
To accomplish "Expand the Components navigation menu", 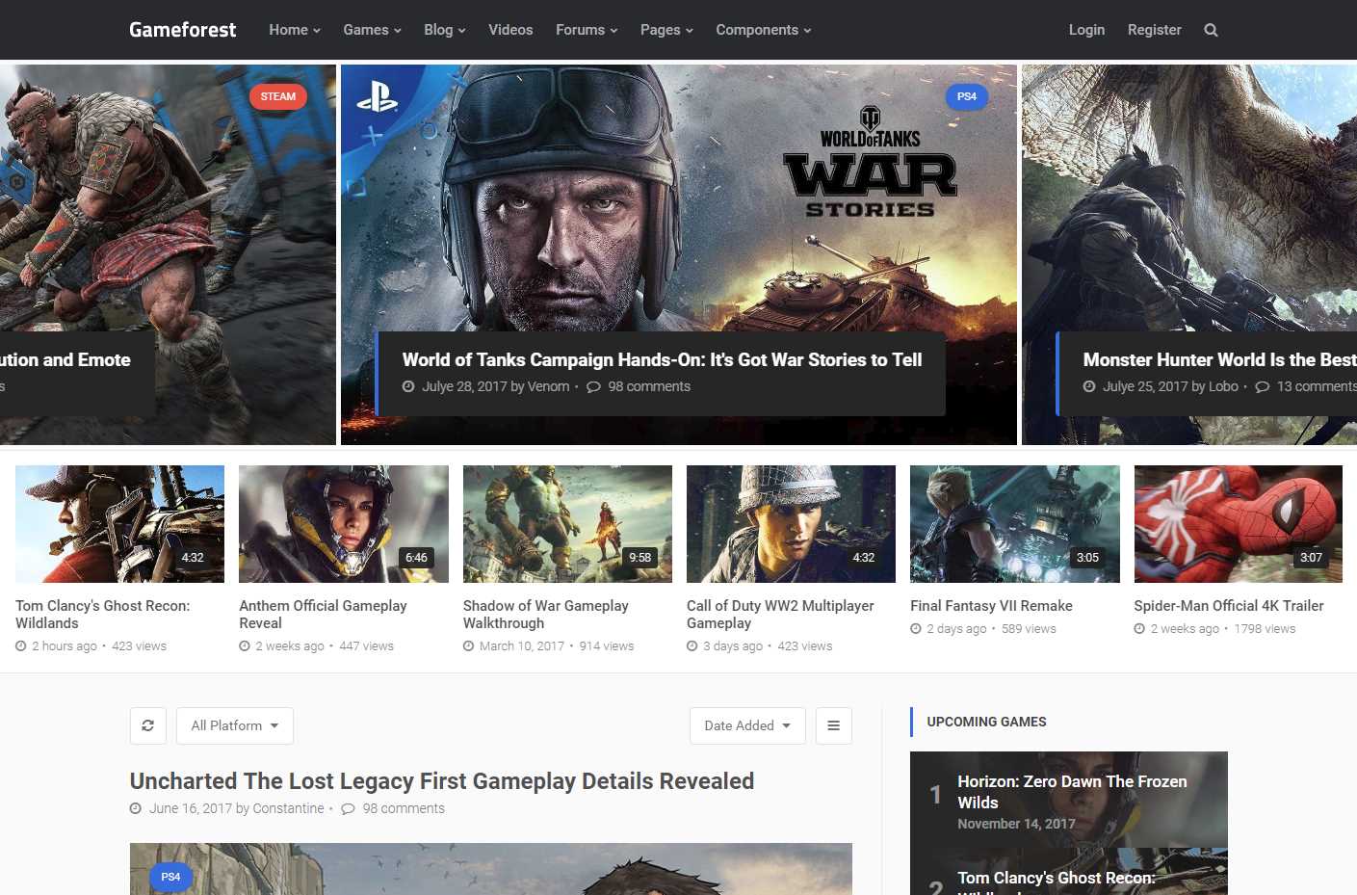I will click(763, 30).
